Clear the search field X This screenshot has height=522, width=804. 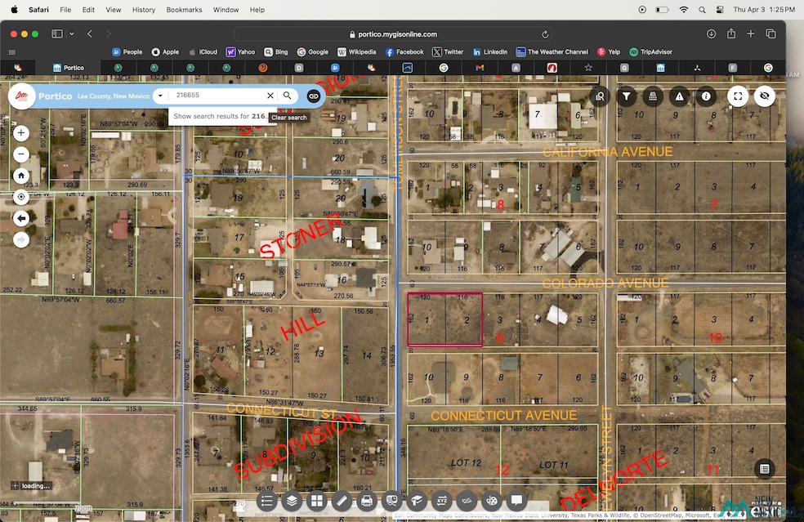(270, 96)
